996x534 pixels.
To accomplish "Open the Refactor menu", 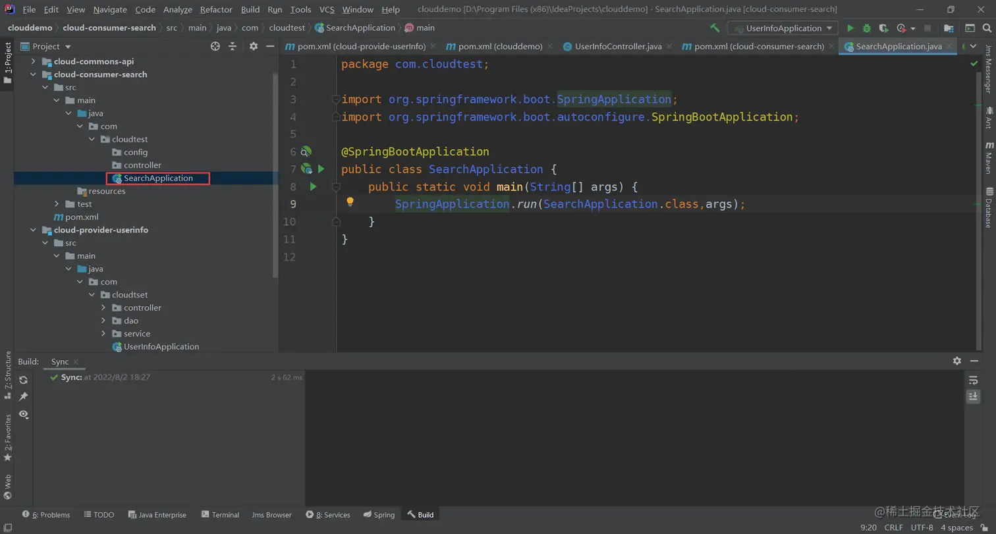I will pos(216,10).
